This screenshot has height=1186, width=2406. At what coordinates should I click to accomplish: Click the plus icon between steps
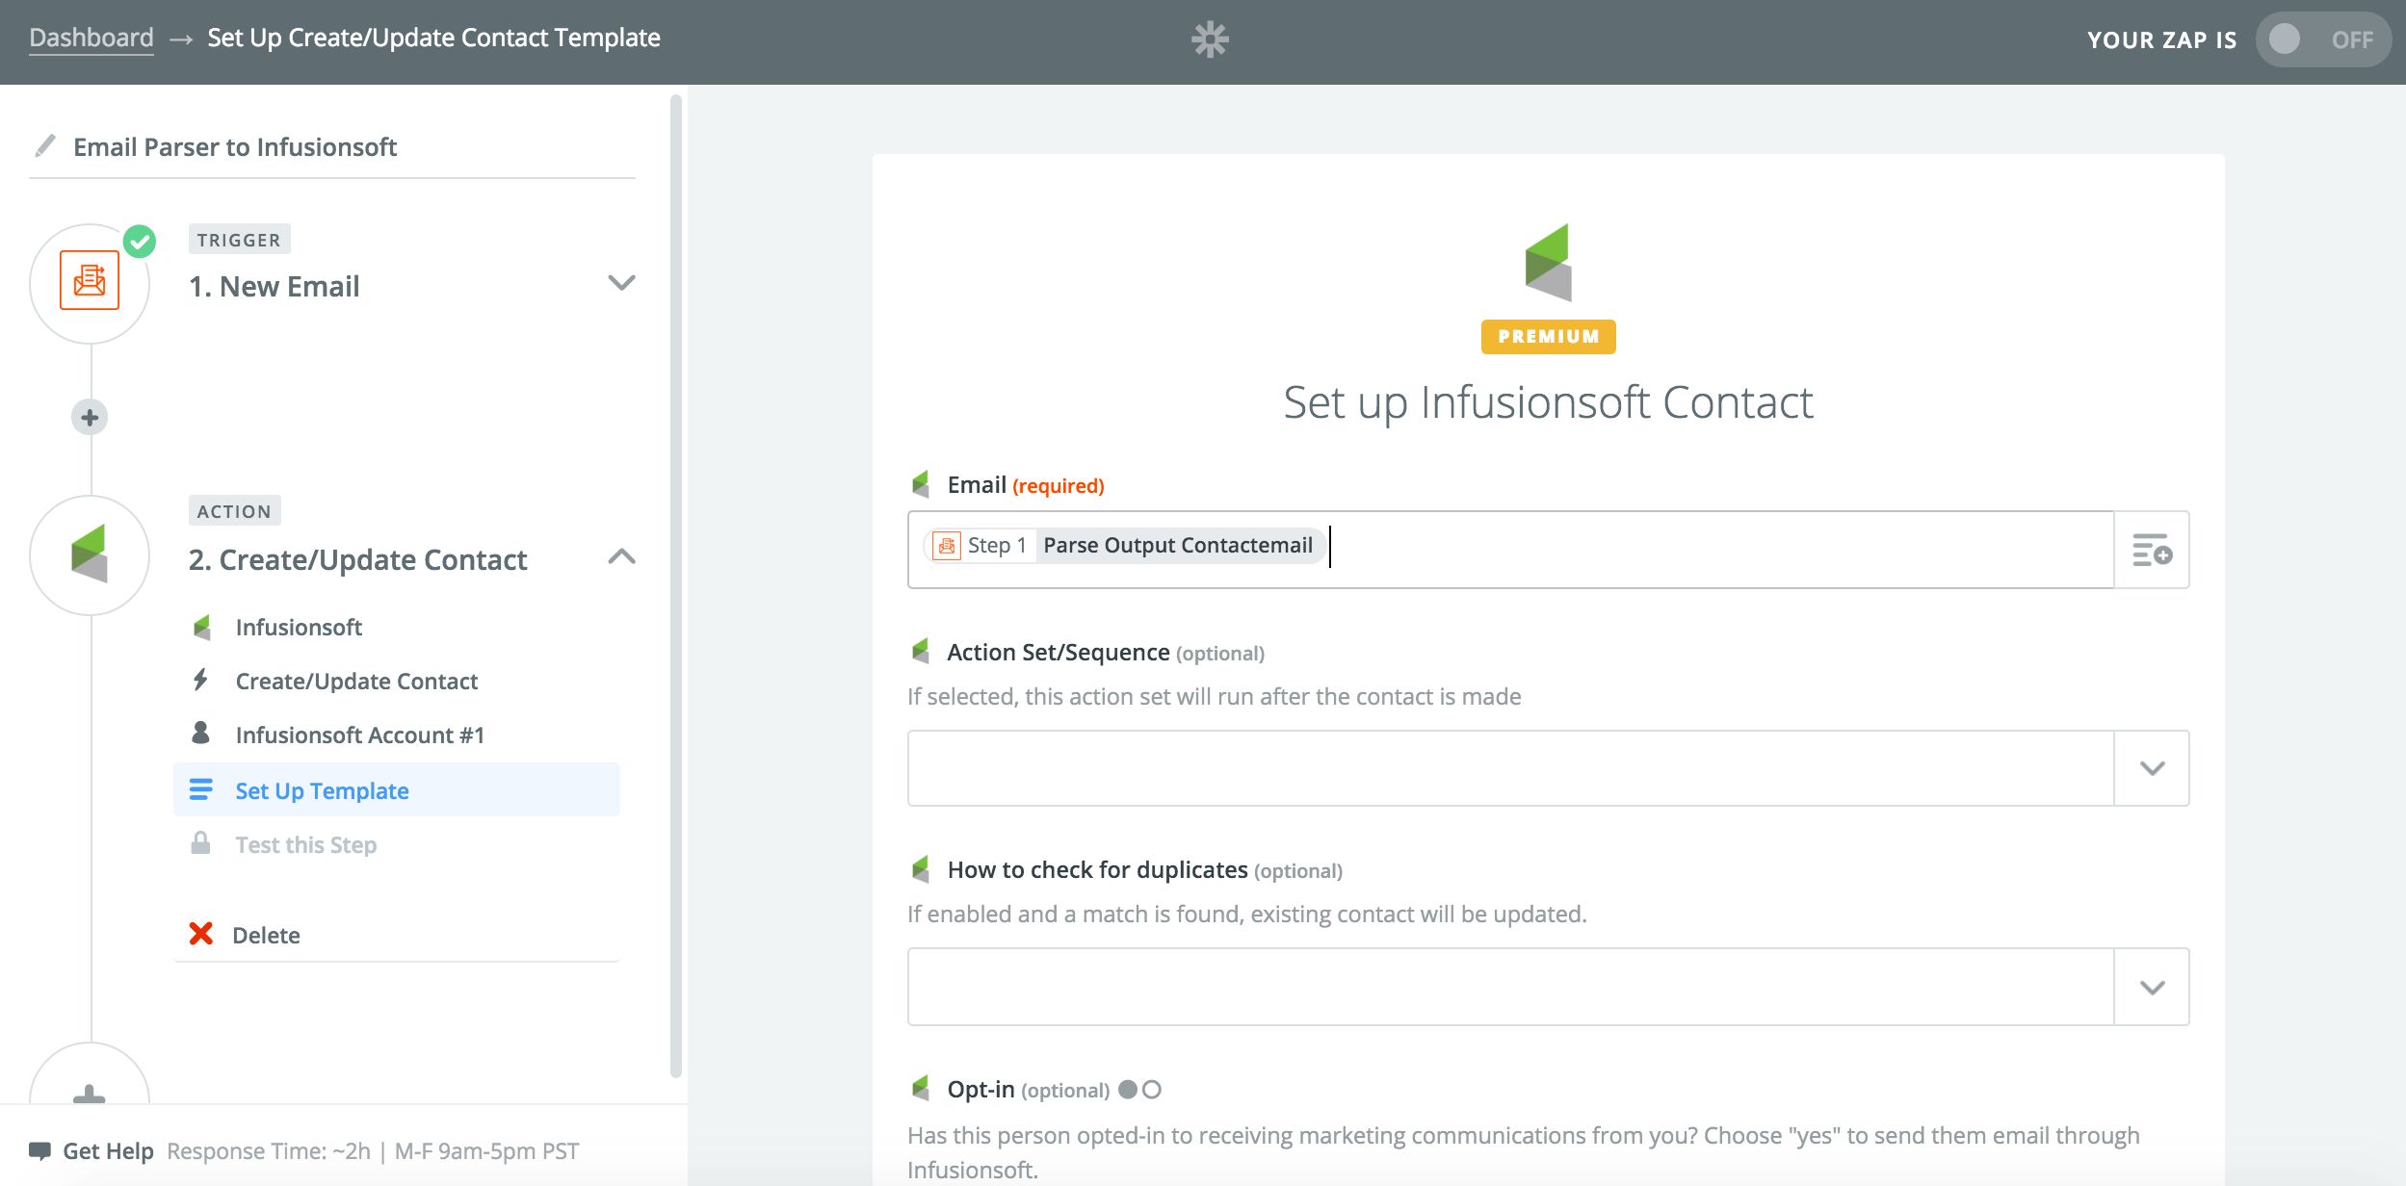click(90, 418)
